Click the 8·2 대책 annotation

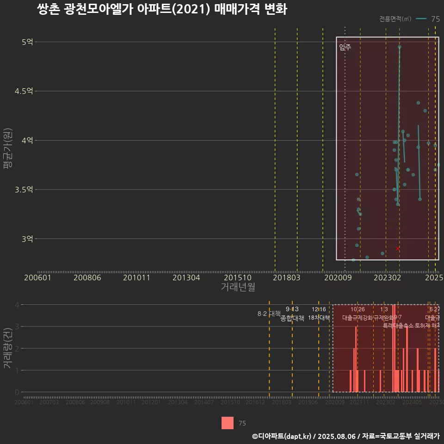coord(269,314)
